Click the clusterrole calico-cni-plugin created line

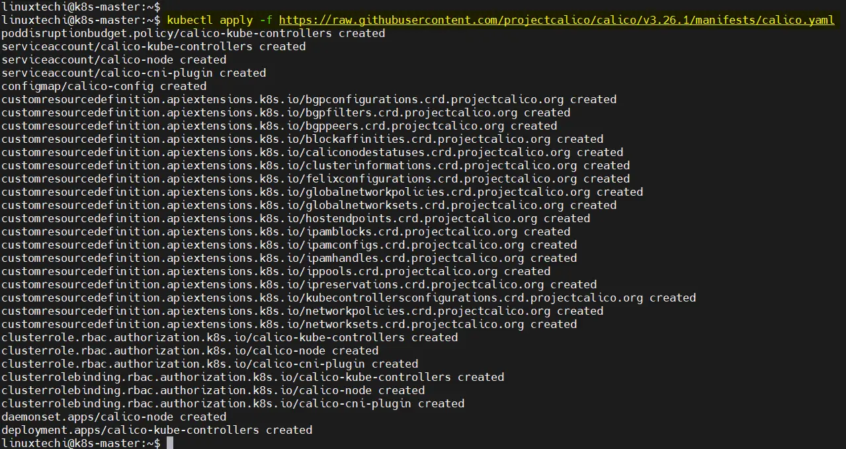[x=210, y=364]
